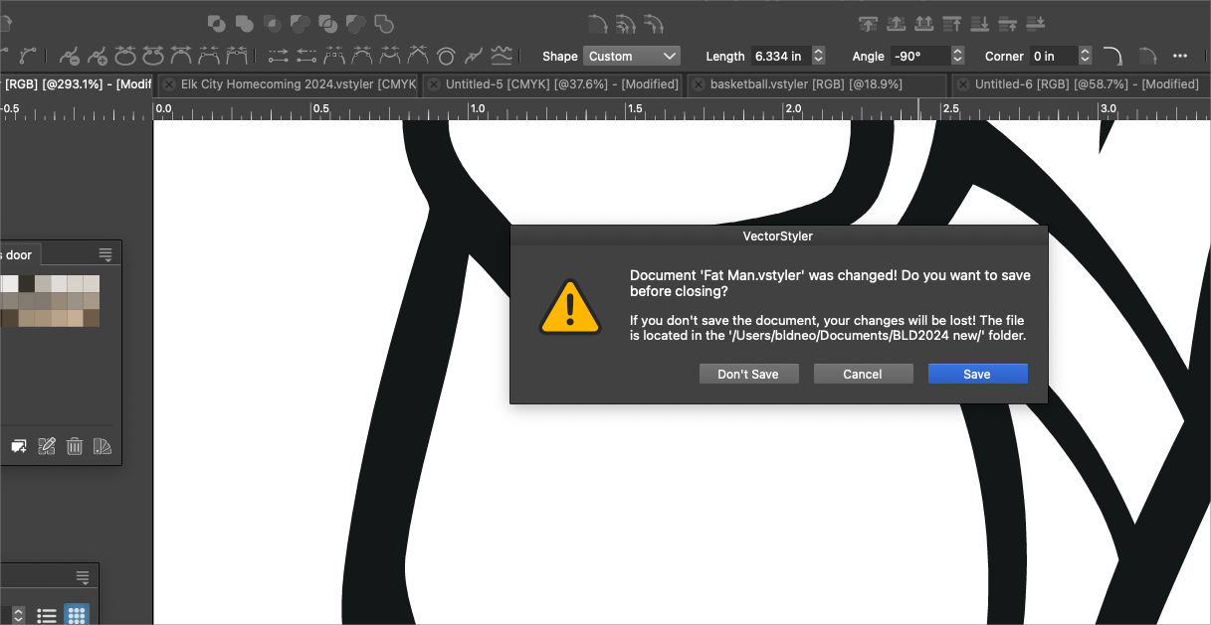The width and height of the screenshot is (1211, 625).
Task: Click the Length stepper arrows
Action: coord(818,57)
